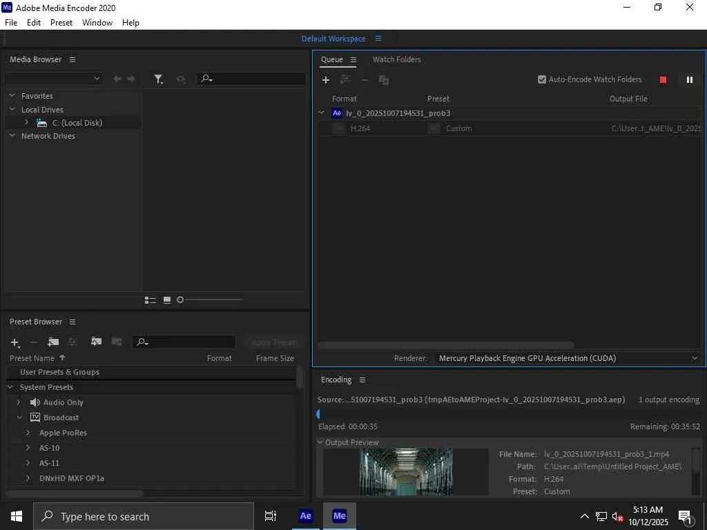Pause encoding with the pause button
This screenshot has height=530, width=707.
click(690, 80)
